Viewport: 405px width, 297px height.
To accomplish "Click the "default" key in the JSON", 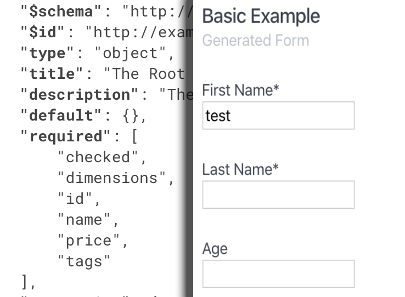I will (61, 116).
